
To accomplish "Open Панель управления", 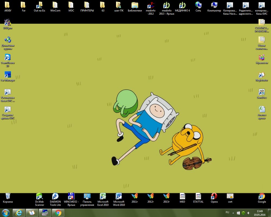I will pos(87,200).
